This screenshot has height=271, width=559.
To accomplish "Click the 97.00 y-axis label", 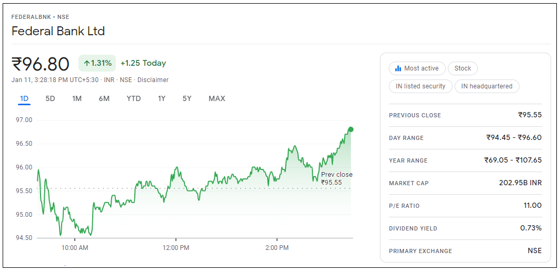I will pyautogui.click(x=24, y=120).
